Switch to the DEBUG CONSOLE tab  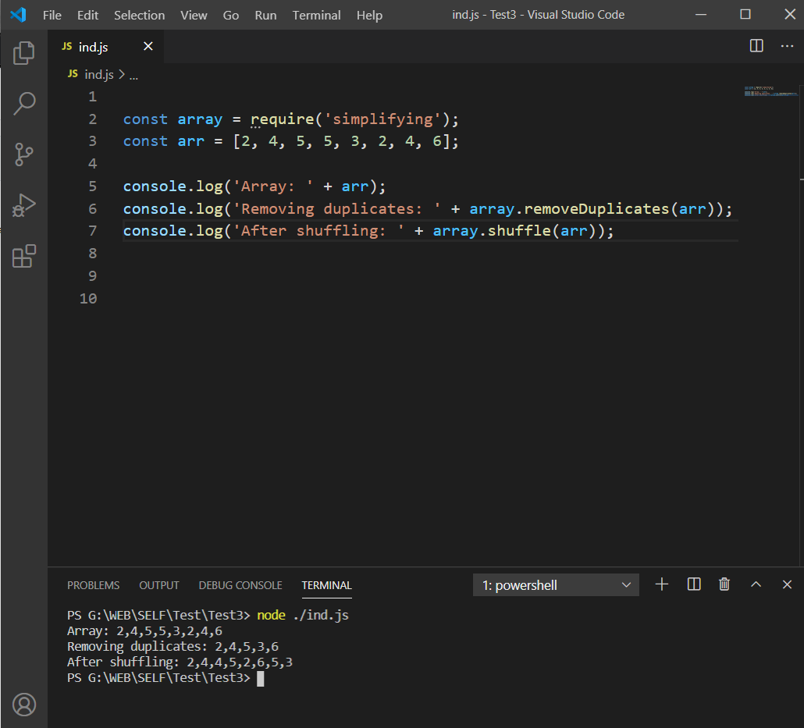tap(240, 585)
